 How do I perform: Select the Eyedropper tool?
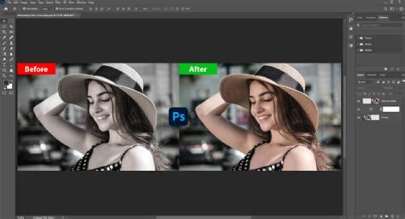[4, 38]
